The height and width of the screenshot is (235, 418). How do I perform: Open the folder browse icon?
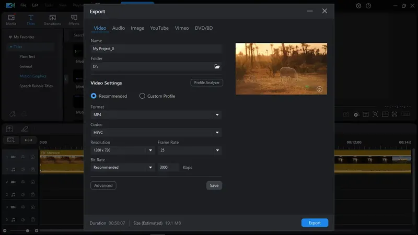pos(217,66)
